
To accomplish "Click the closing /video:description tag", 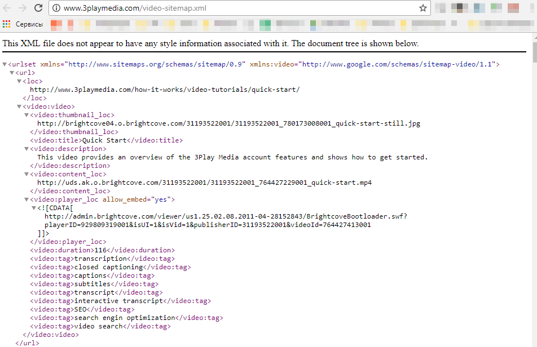I will [x=70, y=166].
